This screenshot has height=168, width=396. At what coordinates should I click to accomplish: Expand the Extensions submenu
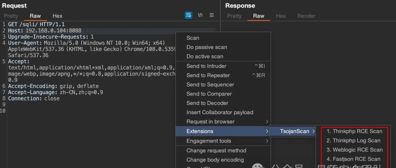click(x=223, y=131)
